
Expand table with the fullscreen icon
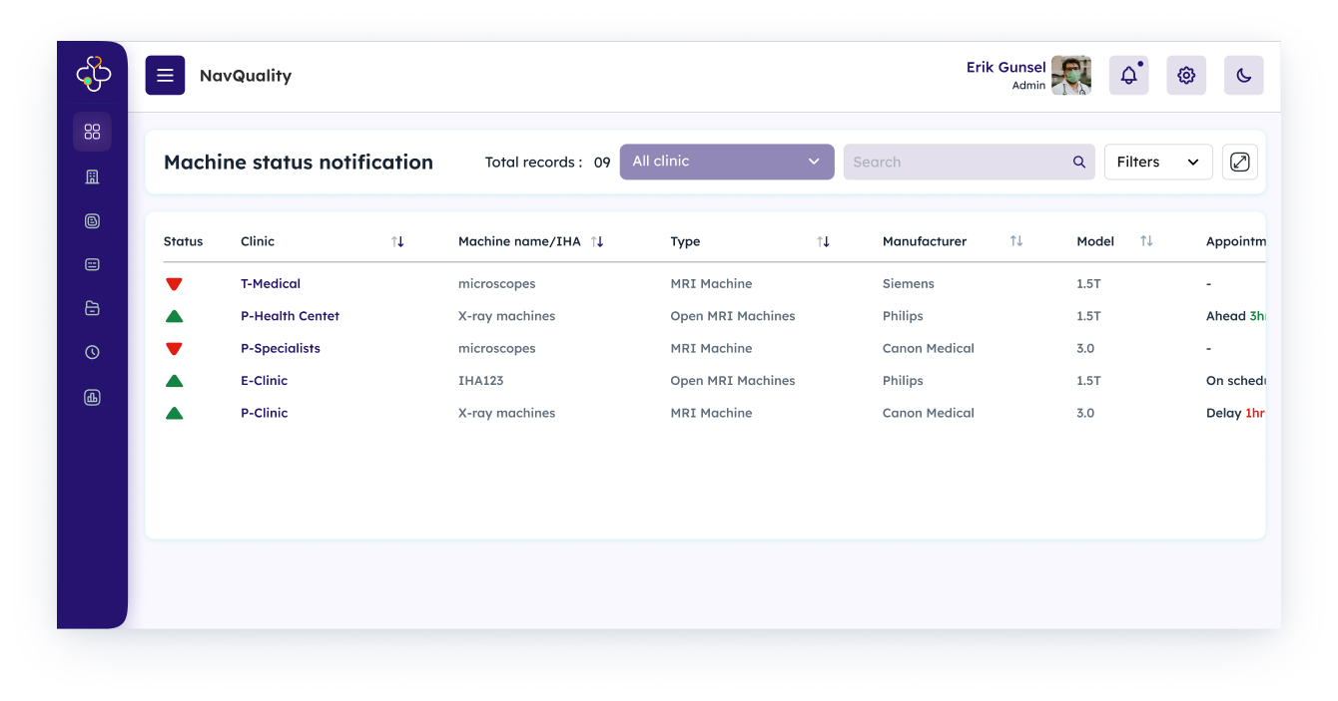(x=1239, y=162)
